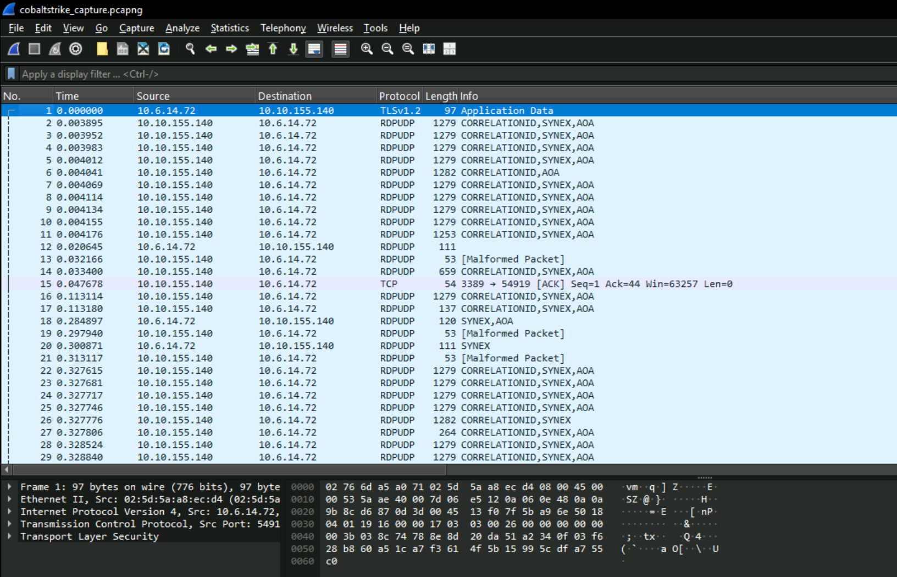Reload the capture file icon
This screenshot has height=577, width=897.
164,49
